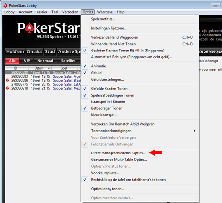Open Automatisch Rebuyen options
Image resolution: width=222 pixels, height=203 pixels.
point(140,57)
